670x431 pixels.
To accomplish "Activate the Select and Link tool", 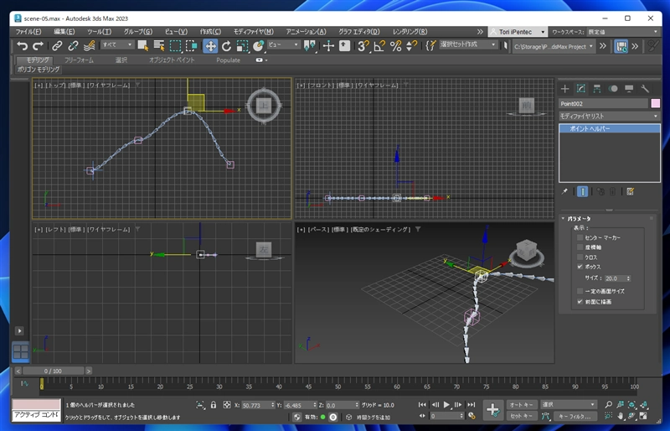I will pyautogui.click(x=57, y=46).
